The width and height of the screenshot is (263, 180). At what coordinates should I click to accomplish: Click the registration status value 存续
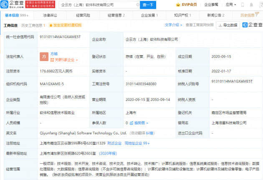[x=146, y=57]
